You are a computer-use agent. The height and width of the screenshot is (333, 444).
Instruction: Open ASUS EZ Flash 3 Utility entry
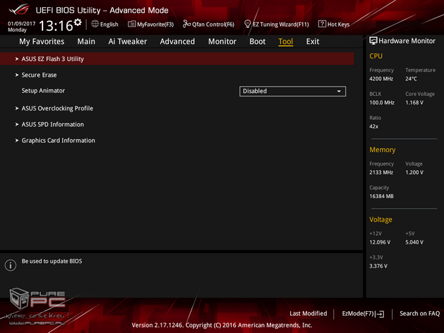[177, 59]
